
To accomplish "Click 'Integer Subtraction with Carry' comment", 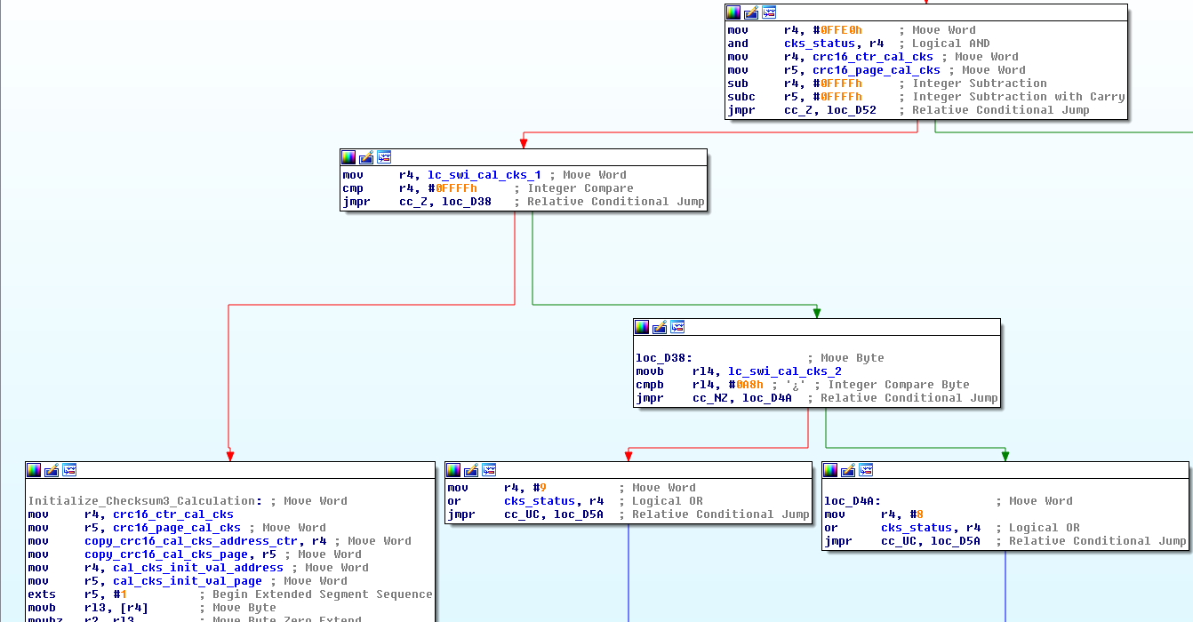I will (1019, 97).
